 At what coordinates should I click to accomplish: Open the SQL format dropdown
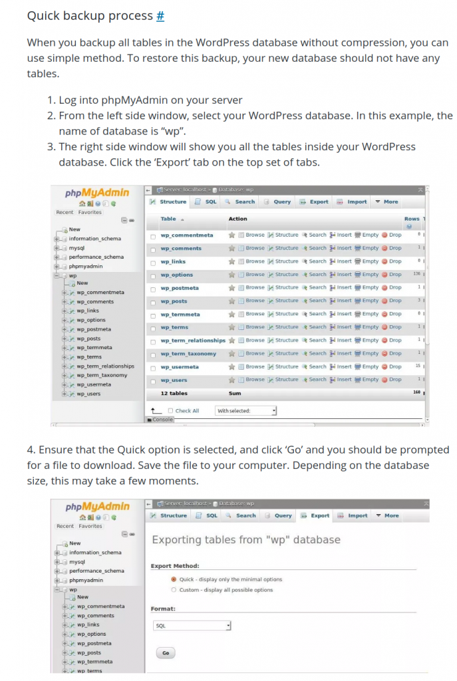tap(192, 626)
